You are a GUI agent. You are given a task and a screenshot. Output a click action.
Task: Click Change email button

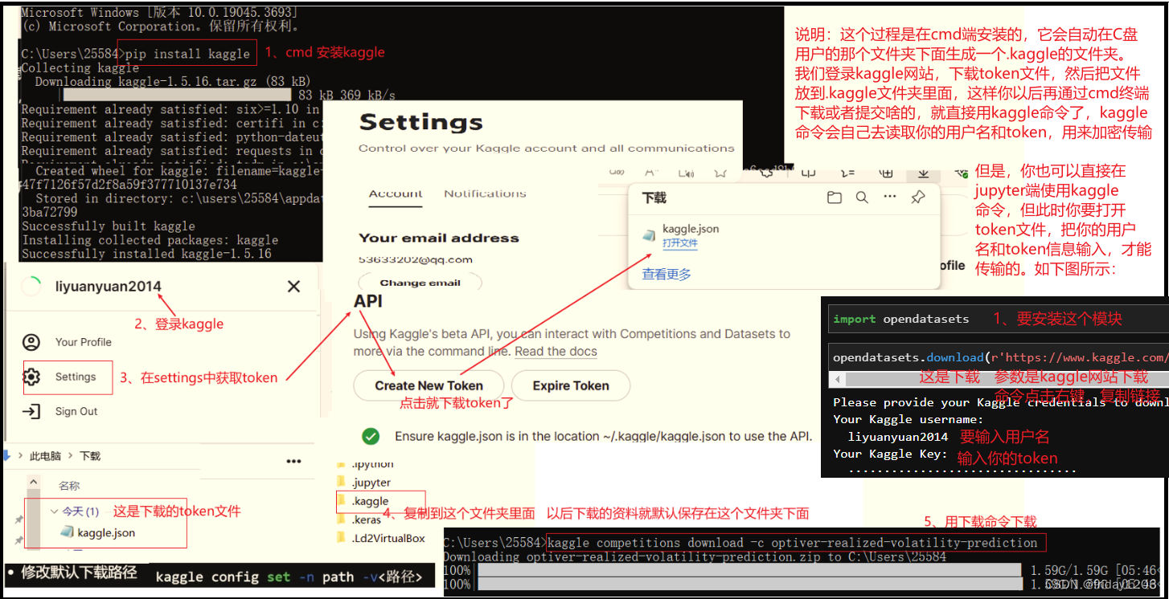(420, 283)
